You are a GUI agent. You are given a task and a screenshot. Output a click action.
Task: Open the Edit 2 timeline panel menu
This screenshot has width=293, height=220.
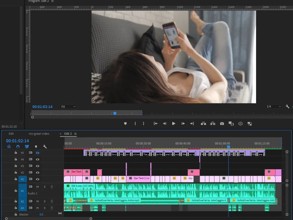(x=76, y=134)
